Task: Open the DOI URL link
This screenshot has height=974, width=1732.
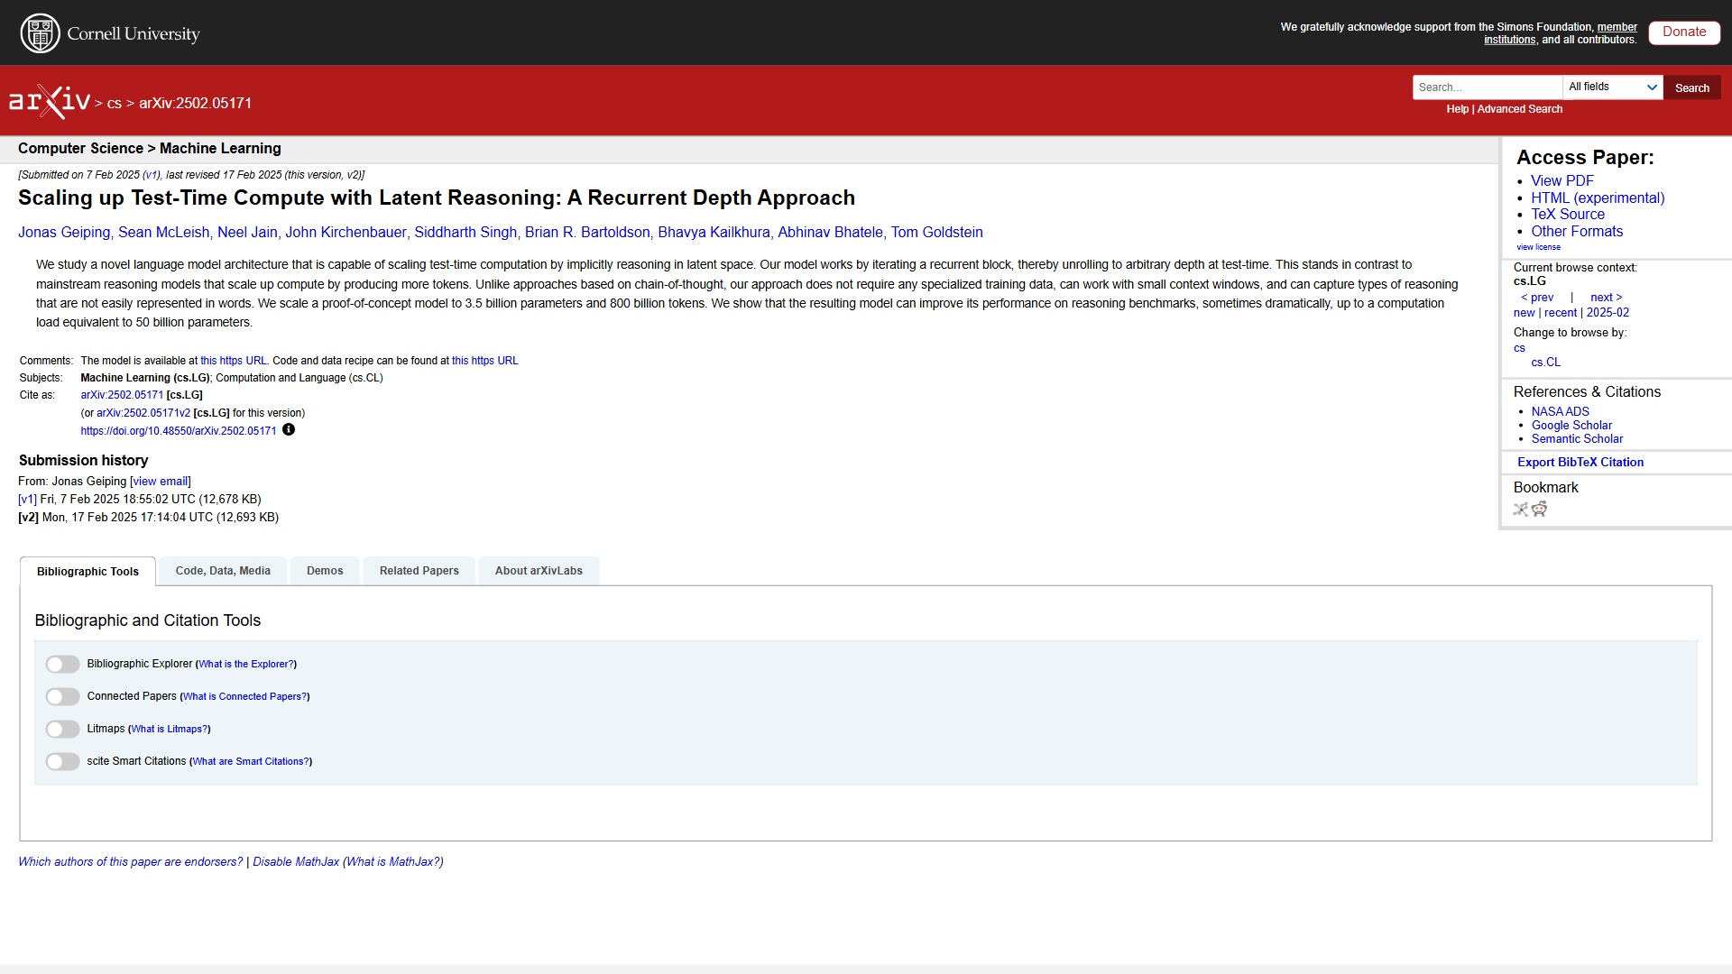Action: [x=179, y=431]
